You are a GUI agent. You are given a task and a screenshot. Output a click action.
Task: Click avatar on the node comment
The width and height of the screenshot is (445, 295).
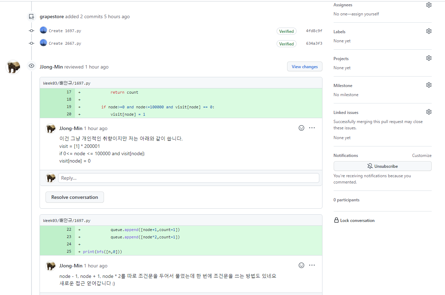51,266
